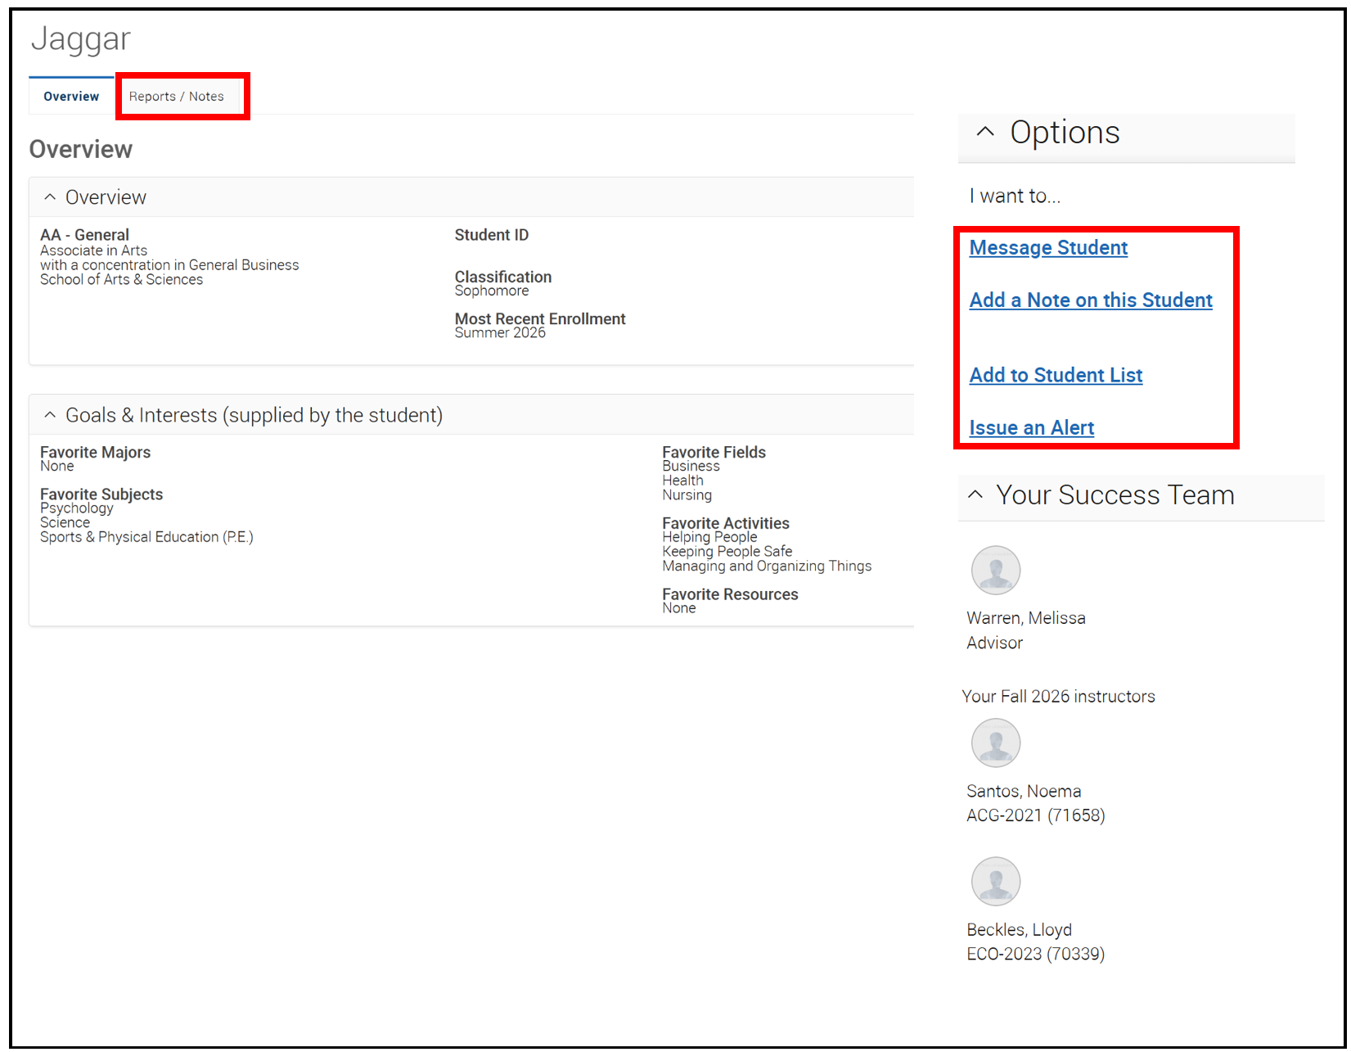This screenshot has height=1052, width=1351.
Task: Collapse the Goals & Interests section
Action: 50,415
